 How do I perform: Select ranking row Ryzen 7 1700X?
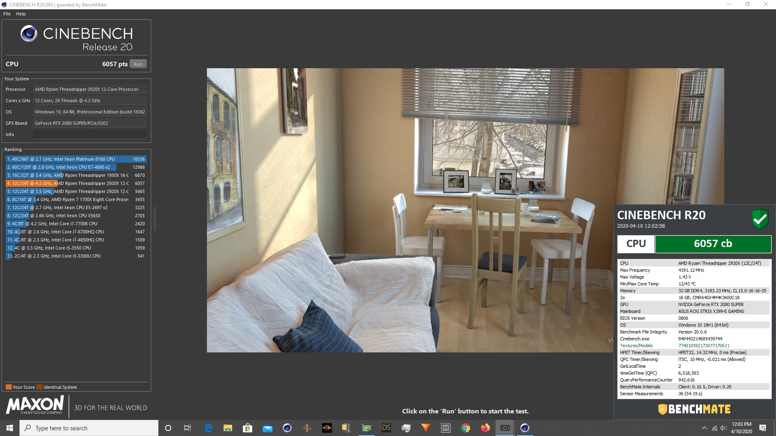click(x=76, y=199)
